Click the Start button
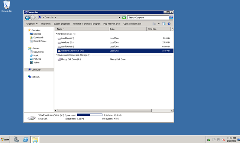Screen dimensions: 240x143 click(x=5, y=140)
